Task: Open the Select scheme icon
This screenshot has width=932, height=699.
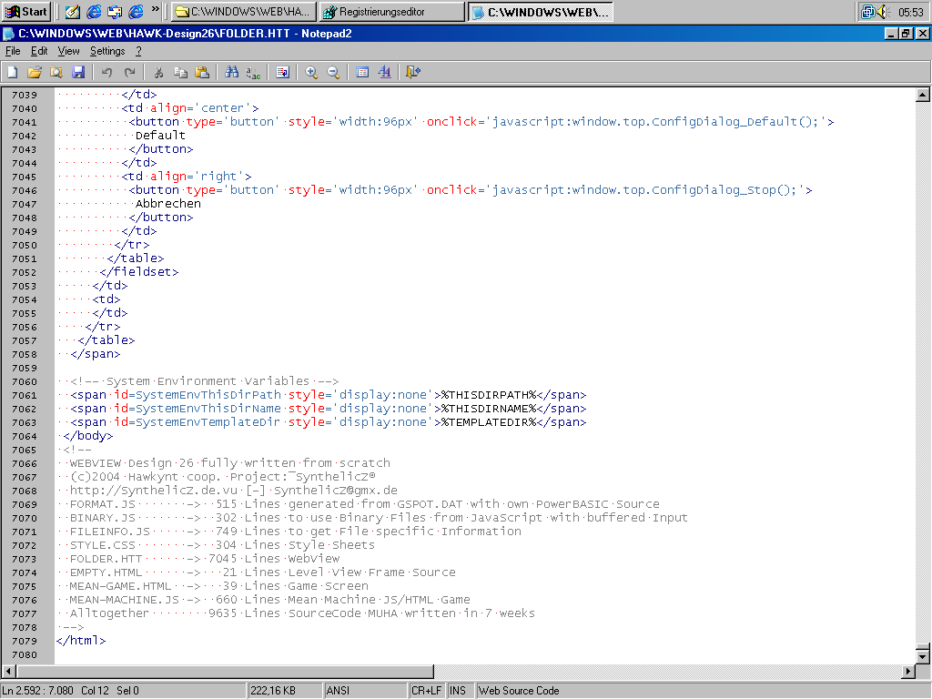Action: (362, 73)
